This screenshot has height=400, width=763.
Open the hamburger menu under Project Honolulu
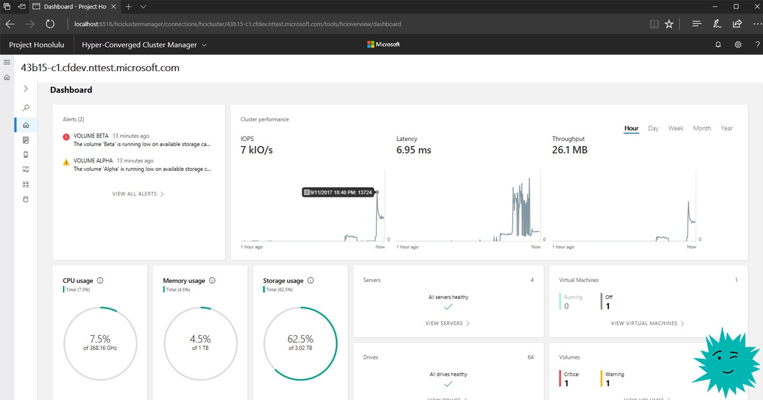pyautogui.click(x=7, y=62)
